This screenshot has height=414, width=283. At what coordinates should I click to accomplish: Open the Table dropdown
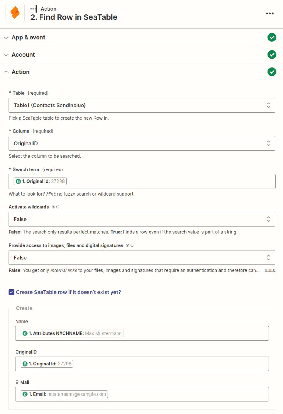141,105
